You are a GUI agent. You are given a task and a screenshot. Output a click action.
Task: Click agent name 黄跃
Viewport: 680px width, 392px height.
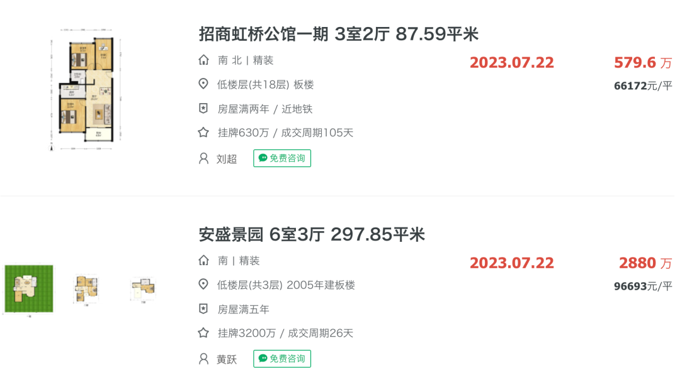(227, 359)
